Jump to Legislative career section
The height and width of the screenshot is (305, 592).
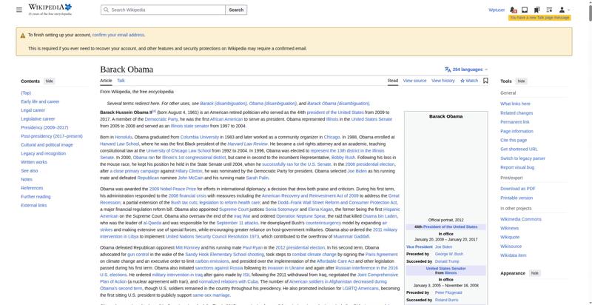(38, 119)
